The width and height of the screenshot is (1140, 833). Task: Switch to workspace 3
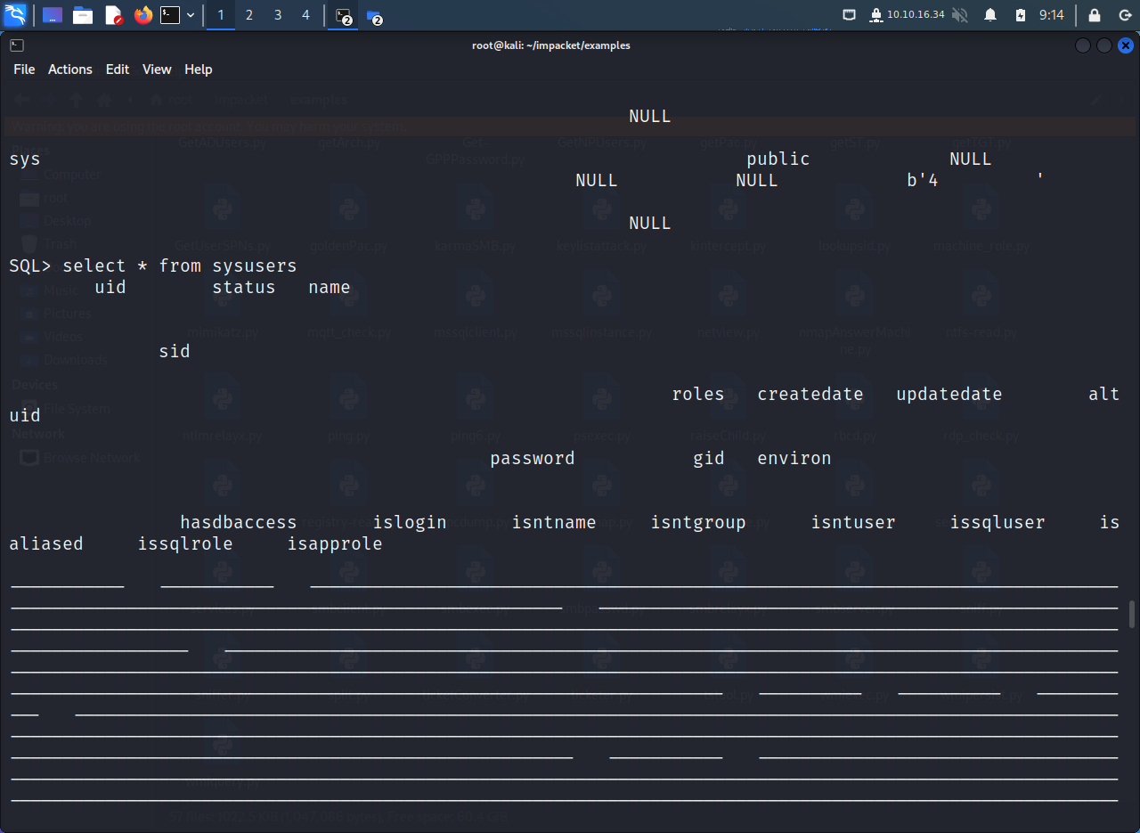(x=278, y=15)
